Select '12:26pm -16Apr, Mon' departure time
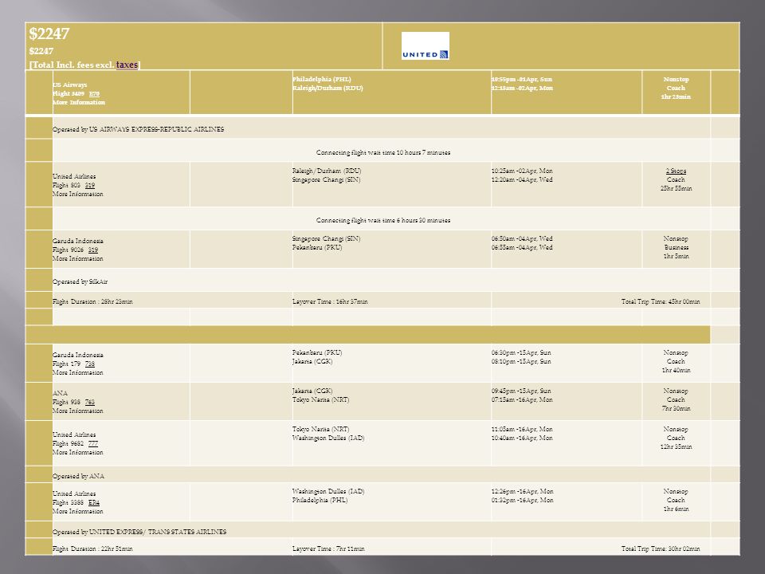 523,492
